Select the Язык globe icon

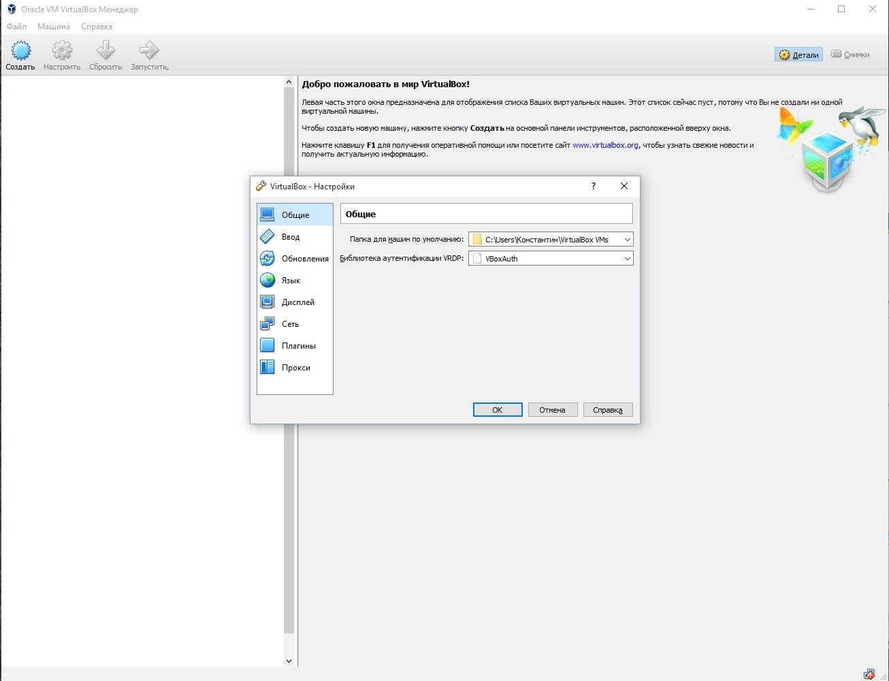pyautogui.click(x=268, y=280)
